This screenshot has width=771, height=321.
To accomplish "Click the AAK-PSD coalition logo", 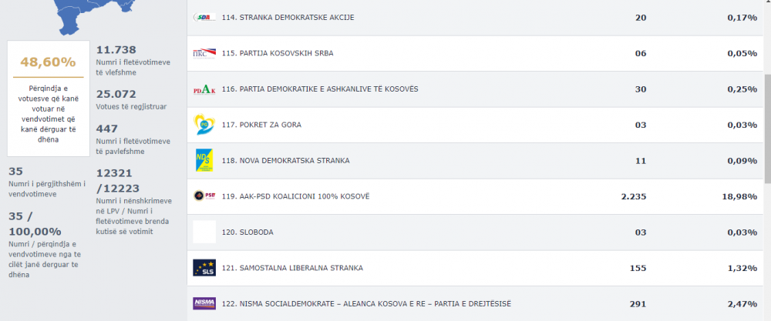I will (x=204, y=196).
